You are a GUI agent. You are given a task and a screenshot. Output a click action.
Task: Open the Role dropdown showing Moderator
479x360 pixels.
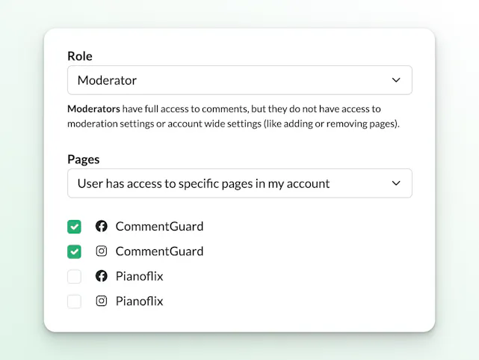pos(239,80)
